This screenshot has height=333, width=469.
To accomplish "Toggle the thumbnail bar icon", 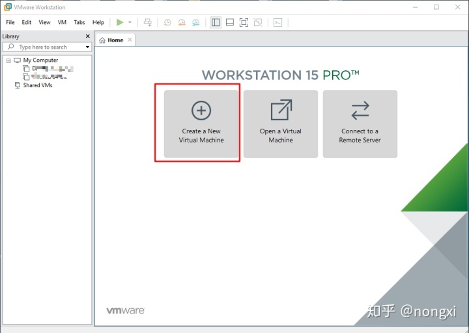I will point(230,22).
